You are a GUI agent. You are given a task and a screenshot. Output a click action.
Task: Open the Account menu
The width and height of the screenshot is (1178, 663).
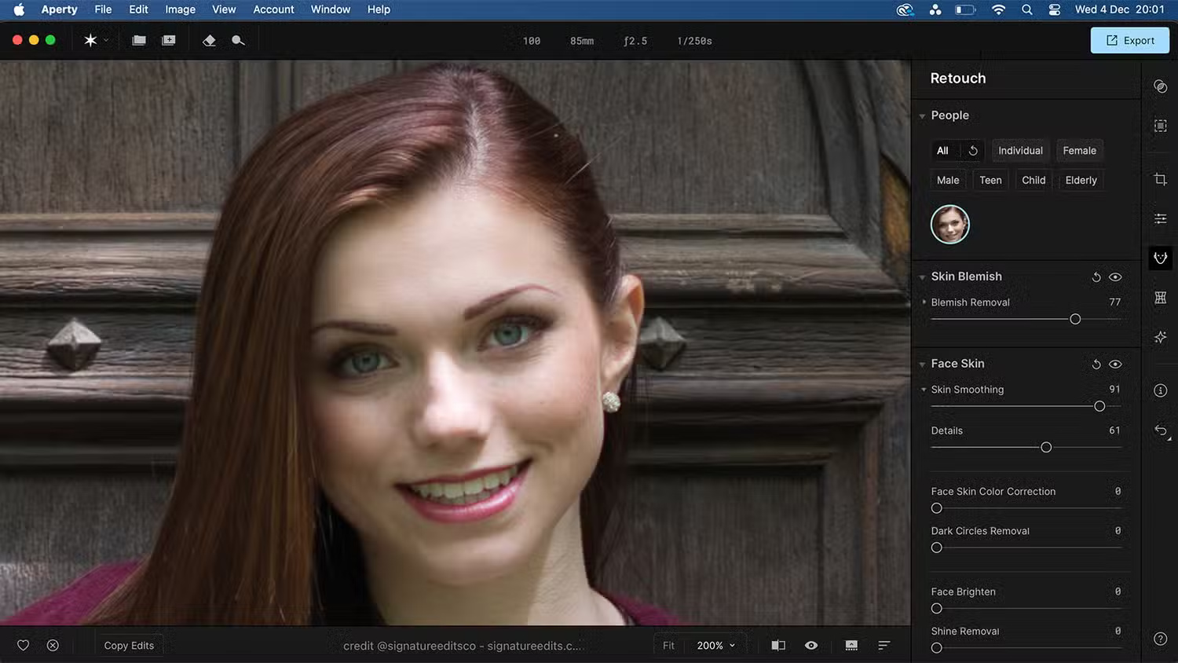[273, 9]
